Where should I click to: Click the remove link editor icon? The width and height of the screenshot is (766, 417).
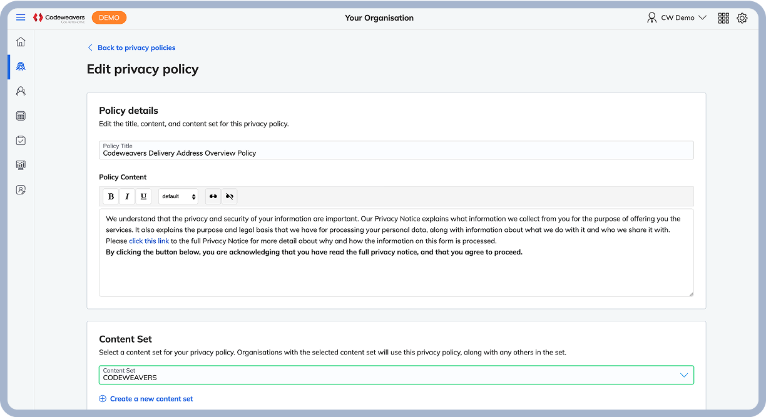tap(230, 196)
